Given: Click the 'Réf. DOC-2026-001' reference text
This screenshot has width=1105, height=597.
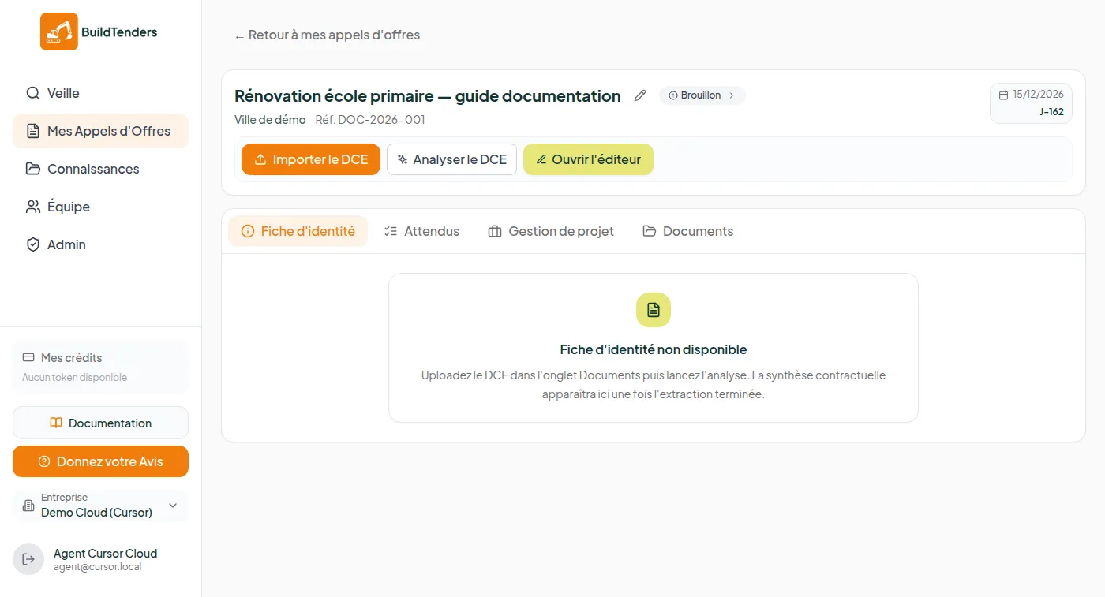Looking at the screenshot, I should (x=370, y=120).
